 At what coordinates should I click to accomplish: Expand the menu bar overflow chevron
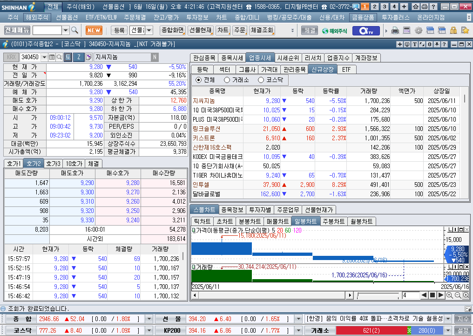tap(469, 17)
